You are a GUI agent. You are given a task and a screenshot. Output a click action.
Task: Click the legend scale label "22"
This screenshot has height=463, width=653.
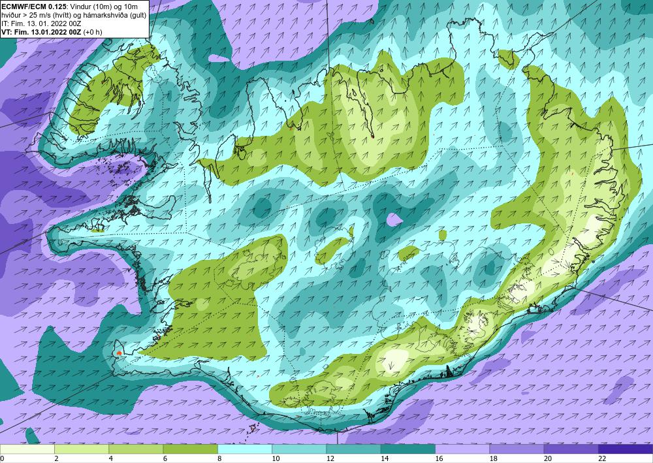(602, 458)
